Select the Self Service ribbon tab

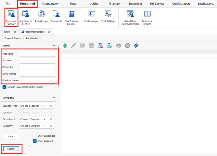[x=157, y=4]
